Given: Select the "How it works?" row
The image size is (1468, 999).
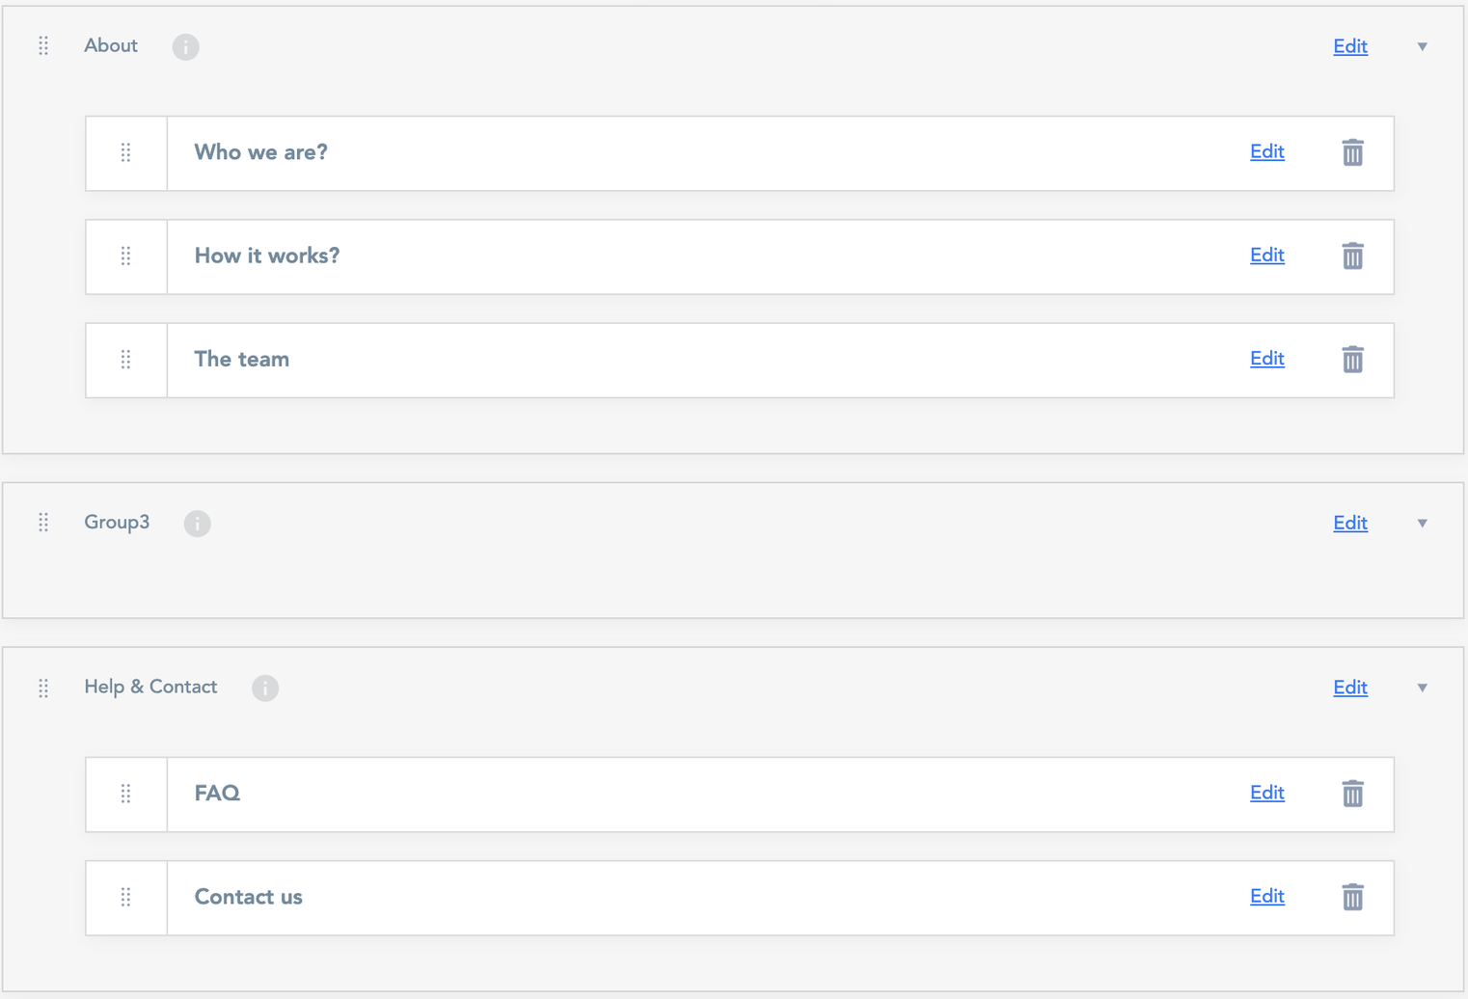Looking at the screenshot, I should coord(267,256).
